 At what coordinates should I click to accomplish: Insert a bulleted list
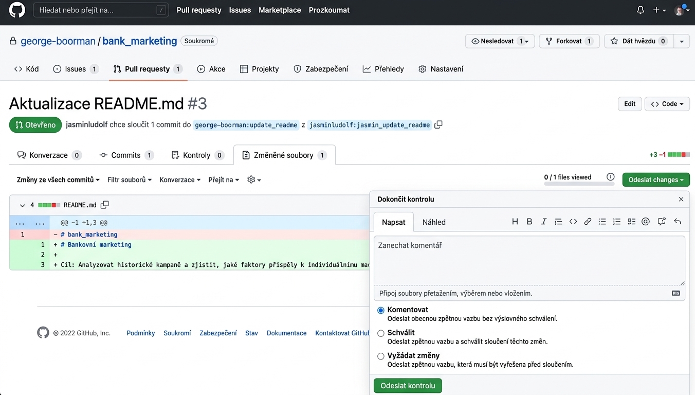602,222
